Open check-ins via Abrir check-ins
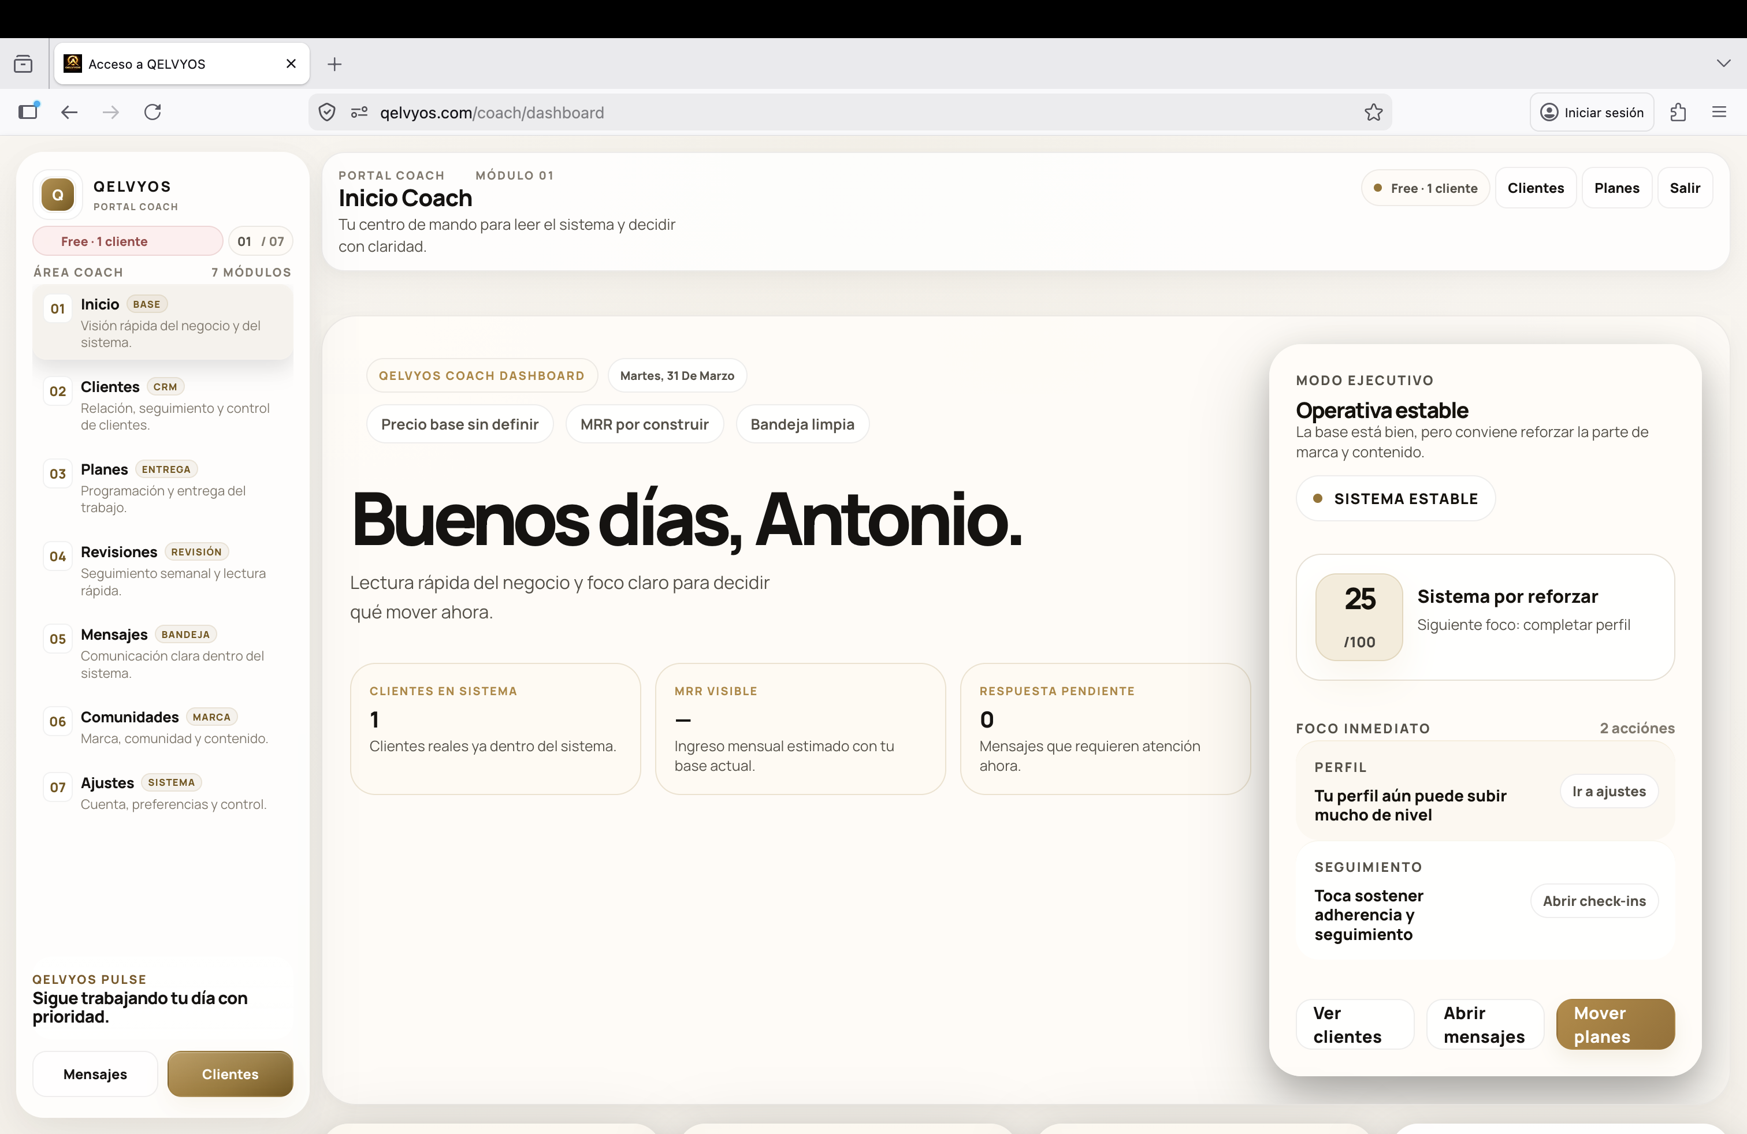 click(x=1593, y=901)
